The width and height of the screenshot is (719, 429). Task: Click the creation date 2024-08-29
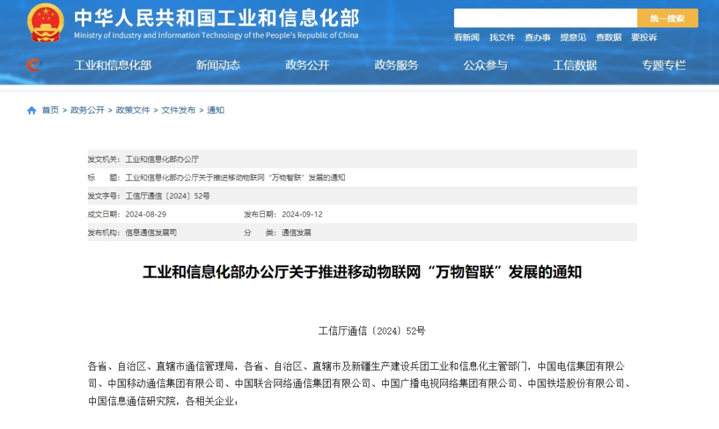tap(146, 214)
